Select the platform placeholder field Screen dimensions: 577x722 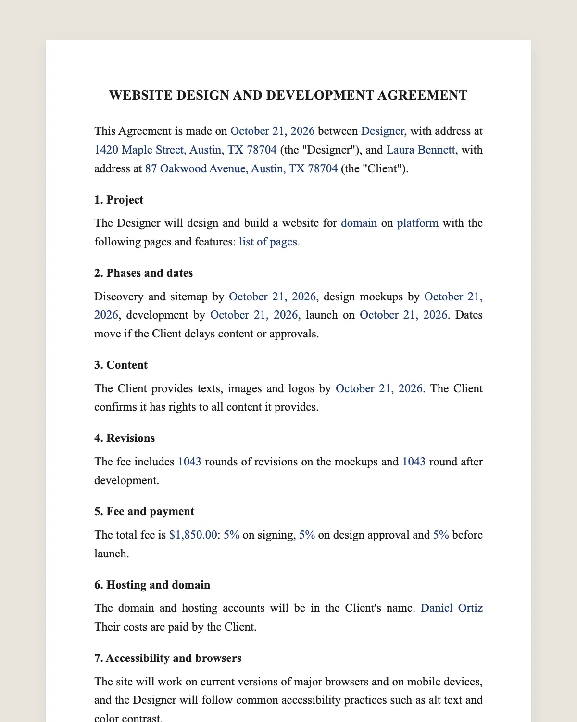click(x=418, y=223)
